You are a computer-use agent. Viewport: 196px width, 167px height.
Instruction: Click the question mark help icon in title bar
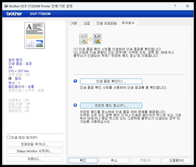tap(175, 6)
